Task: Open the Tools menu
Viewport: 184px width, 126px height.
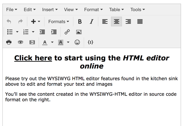Action: point(138,10)
